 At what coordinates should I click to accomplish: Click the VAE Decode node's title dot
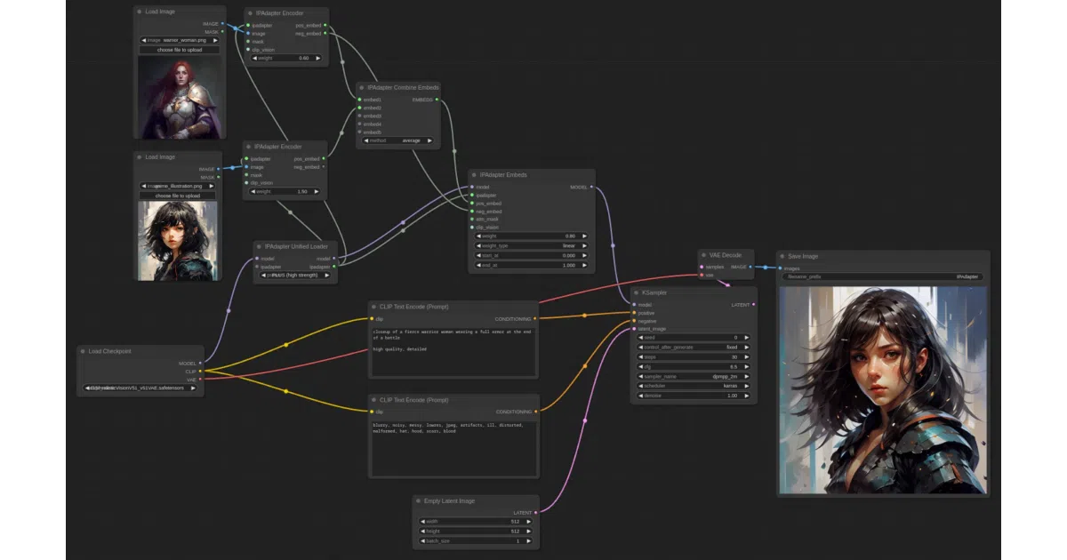[x=705, y=254]
